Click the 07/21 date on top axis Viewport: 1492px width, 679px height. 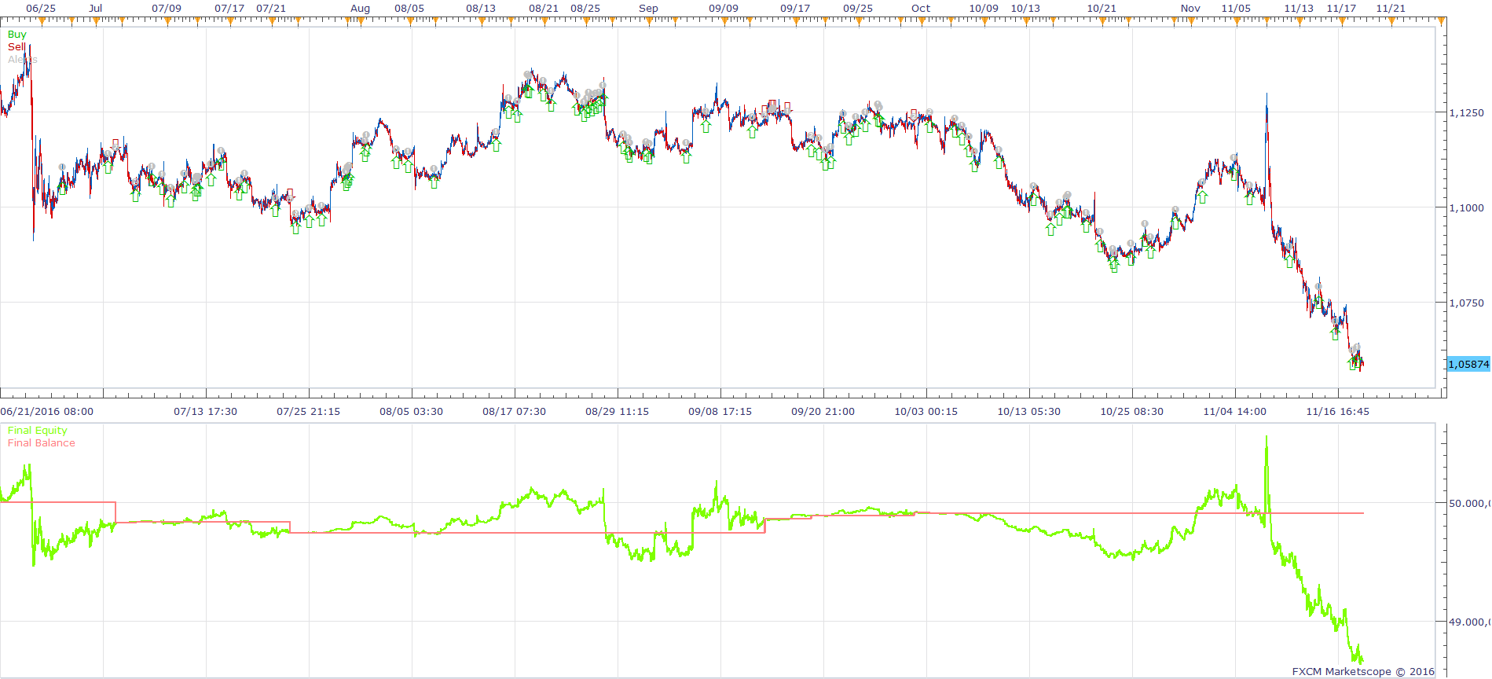point(271,9)
